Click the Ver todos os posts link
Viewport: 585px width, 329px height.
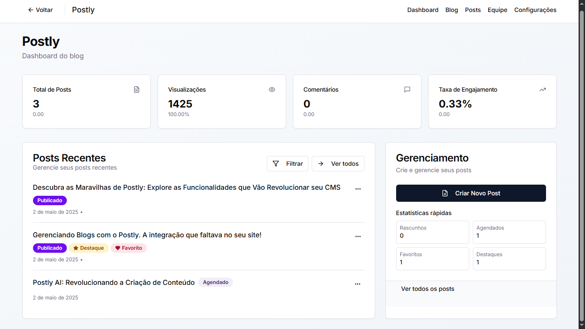[427, 289]
